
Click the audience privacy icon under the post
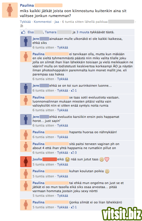(22, 26)
